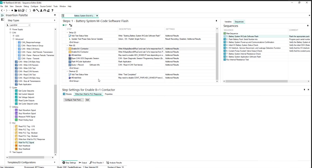Select the Flash M-Code Application step
Screen dimensions: 312x168
pos(81,62)
